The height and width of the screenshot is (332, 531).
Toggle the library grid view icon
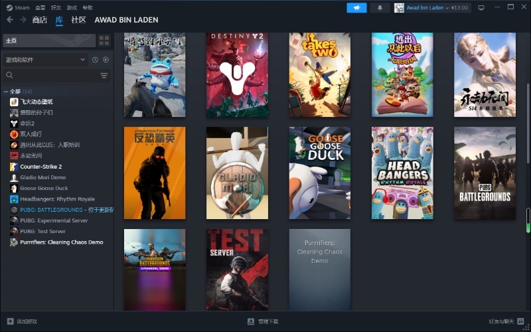[104, 41]
